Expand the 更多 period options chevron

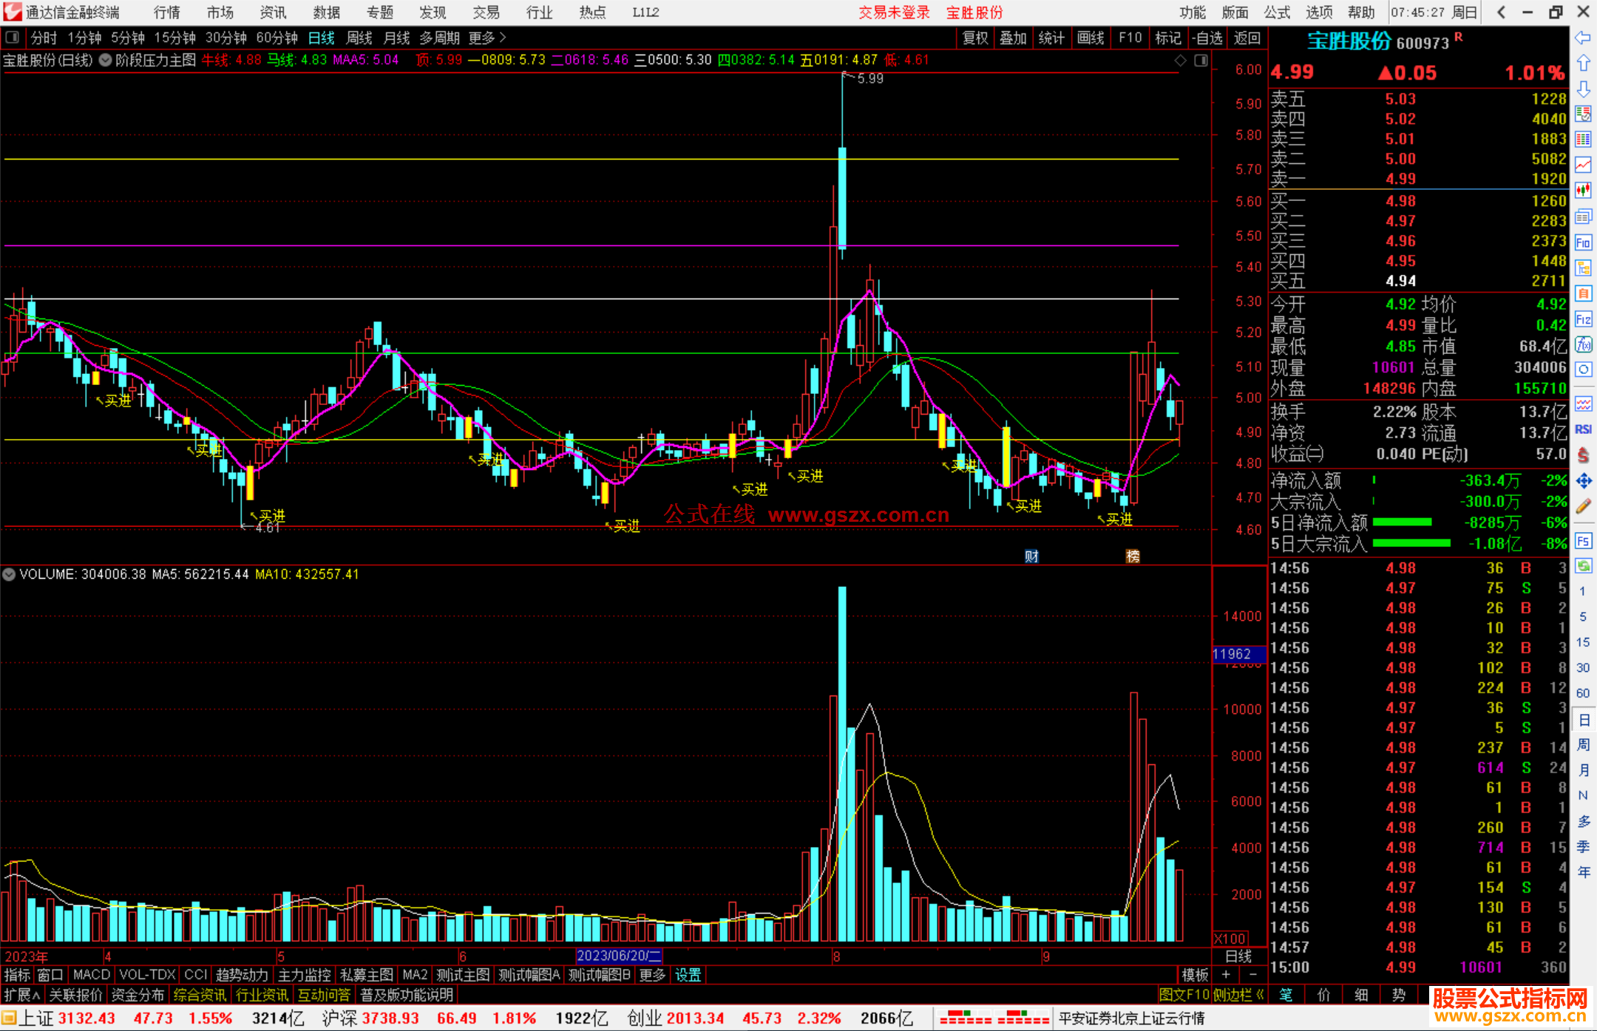click(x=503, y=38)
